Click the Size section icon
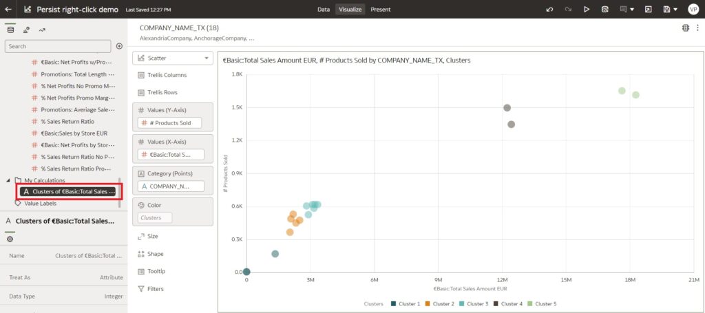705x313 pixels. tap(140, 236)
